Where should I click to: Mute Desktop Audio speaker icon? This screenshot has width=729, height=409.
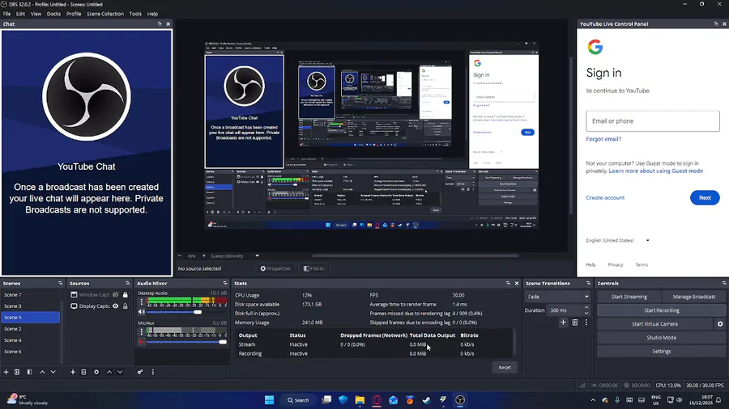[141, 311]
